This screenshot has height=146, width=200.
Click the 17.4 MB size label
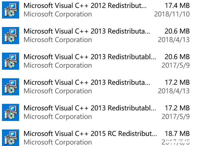[177, 6]
